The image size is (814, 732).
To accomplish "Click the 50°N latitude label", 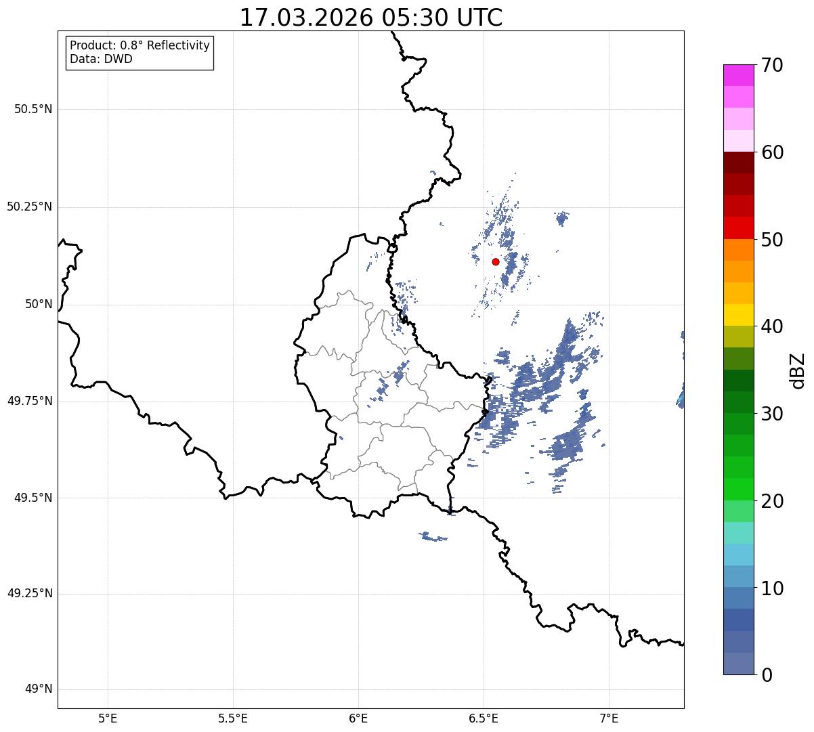I will click(x=39, y=304).
